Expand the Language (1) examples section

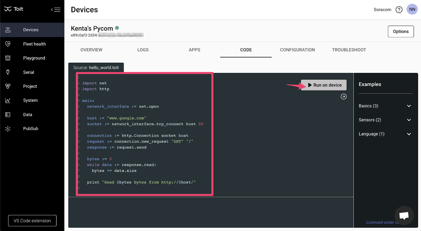click(x=409, y=134)
